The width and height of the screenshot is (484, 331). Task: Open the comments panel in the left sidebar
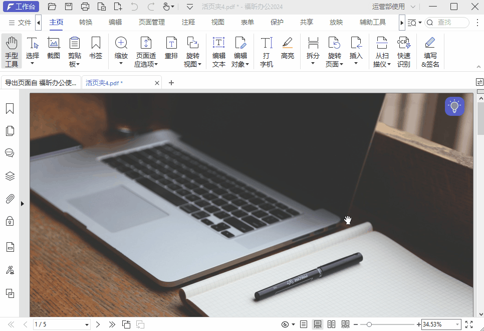tap(10, 153)
